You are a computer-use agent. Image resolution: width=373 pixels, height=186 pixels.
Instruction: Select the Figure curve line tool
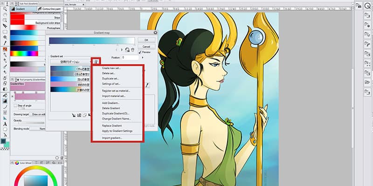click(5, 107)
